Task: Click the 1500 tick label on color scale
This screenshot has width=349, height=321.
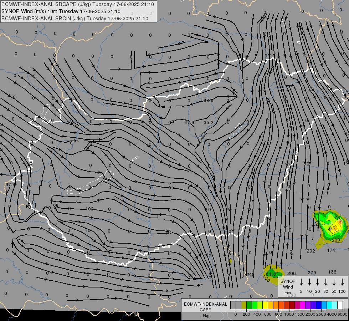Action: (299, 314)
